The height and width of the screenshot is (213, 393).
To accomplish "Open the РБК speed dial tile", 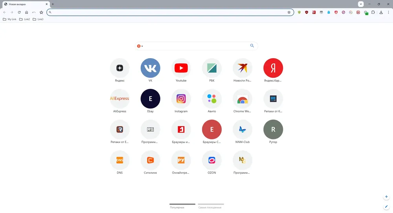I will pos(212,68).
